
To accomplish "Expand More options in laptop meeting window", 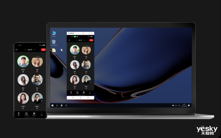I will pyautogui.click(x=90, y=92).
